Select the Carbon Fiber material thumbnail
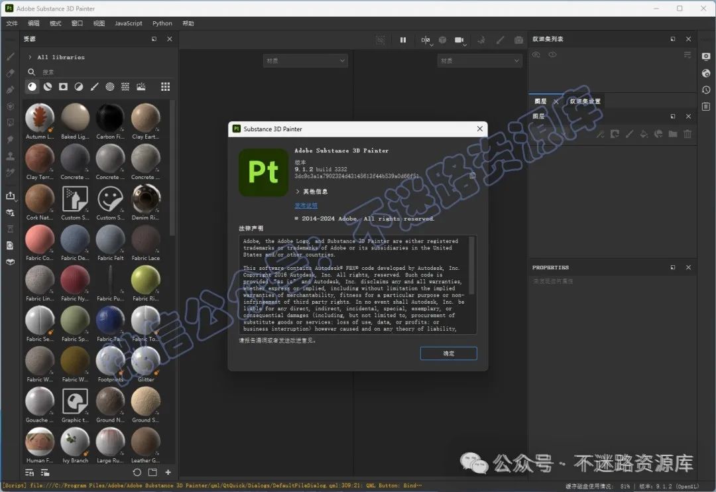Viewport: 716px width, 492px height. pyautogui.click(x=110, y=117)
